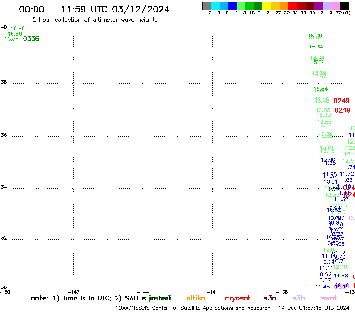Click the 'altika' satellite legend label
The image size is (355, 312).
point(196,298)
